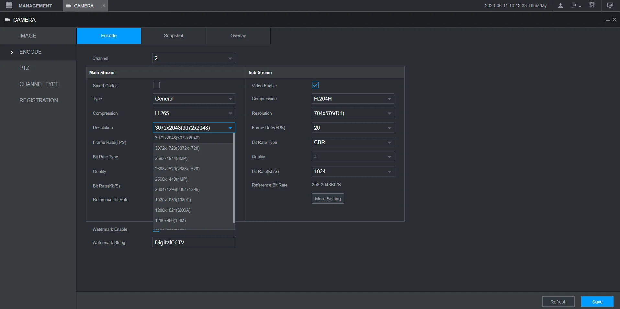Minimize the CAMERA panel

point(607,20)
